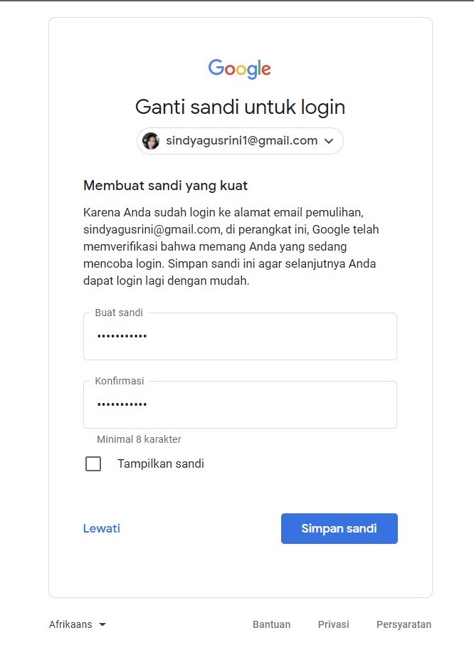
Task: Enable the Tampilkan sandi checkbox
Action: 93,464
